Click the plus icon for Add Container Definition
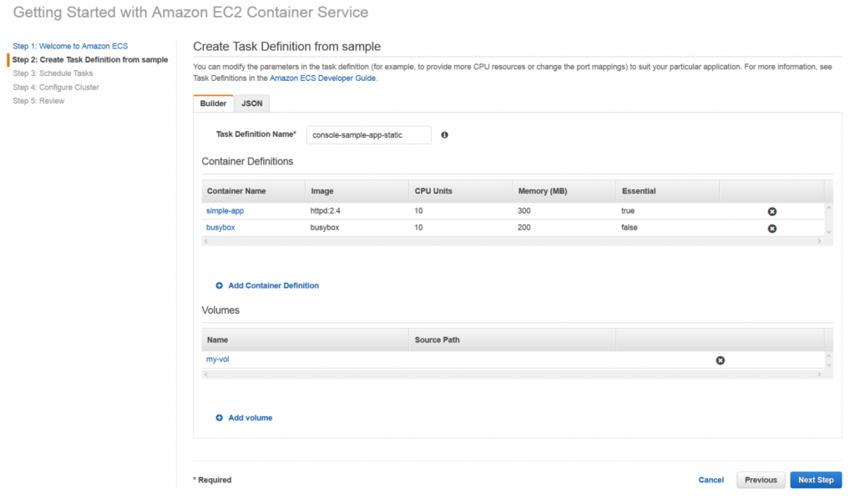The image size is (855, 499). pos(220,285)
